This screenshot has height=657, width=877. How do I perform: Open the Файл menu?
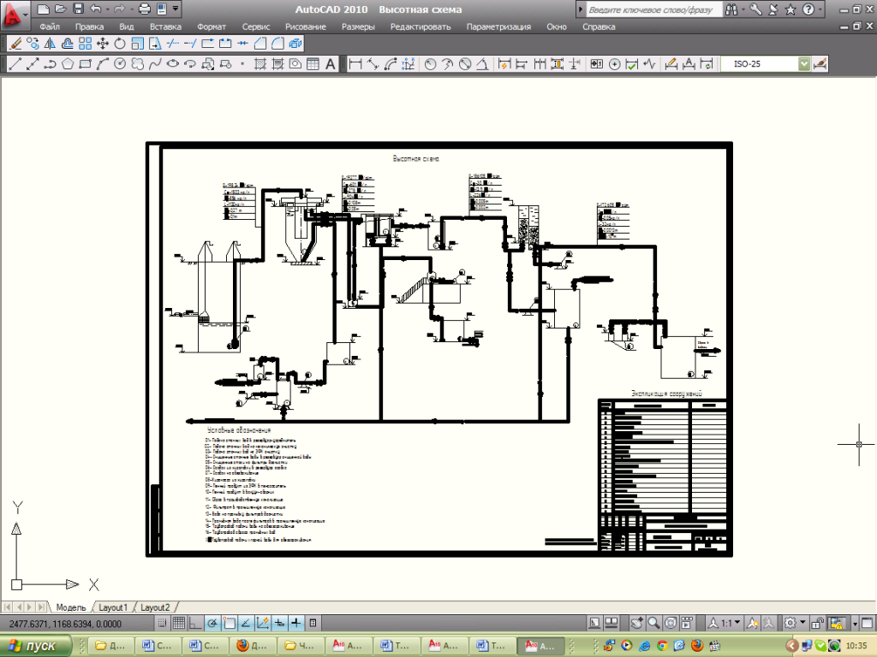pos(50,27)
